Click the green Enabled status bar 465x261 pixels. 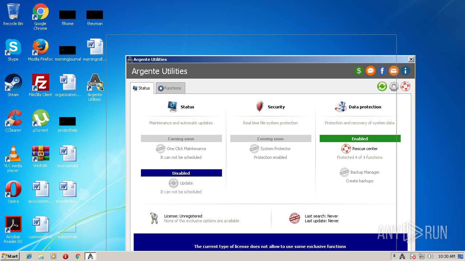(x=360, y=138)
